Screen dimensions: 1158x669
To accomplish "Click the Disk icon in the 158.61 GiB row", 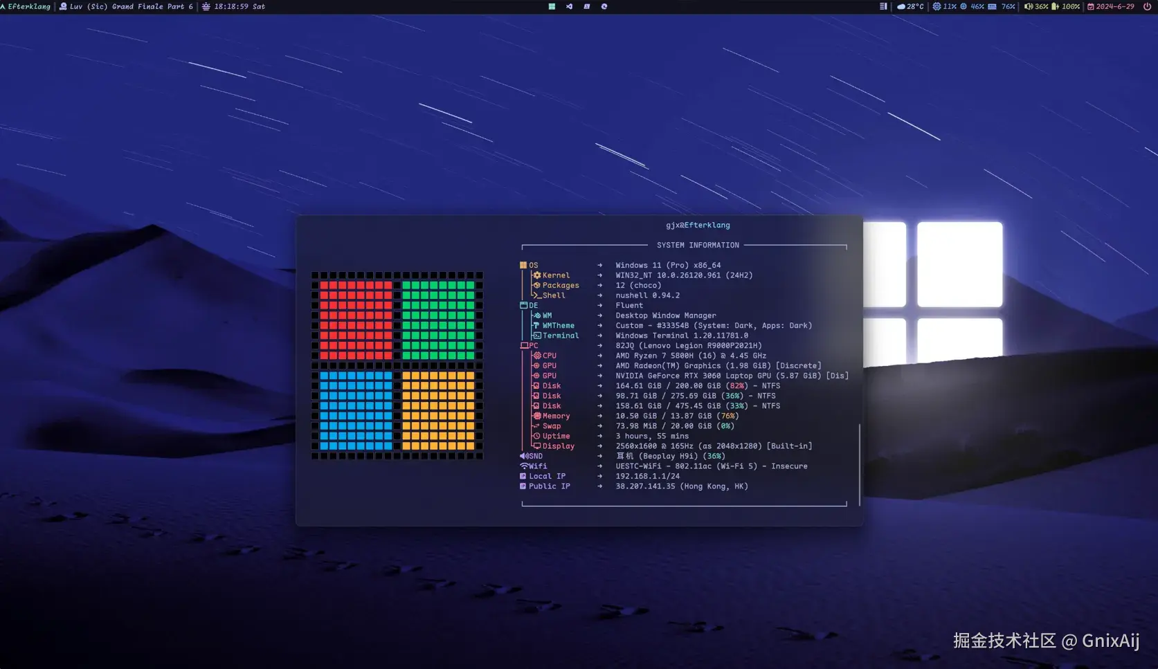I will 537,405.
